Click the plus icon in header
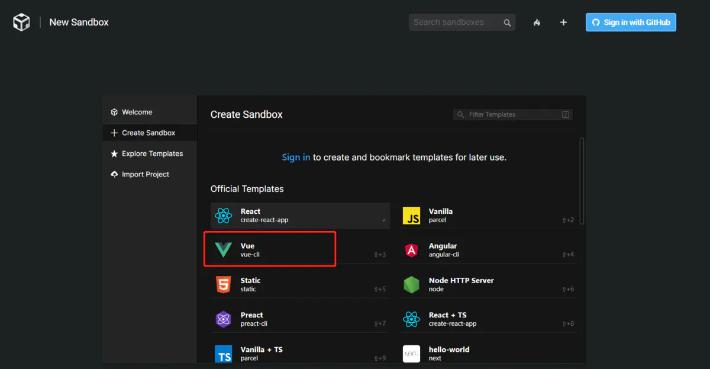Screen dimensions: 710x369 tap(563, 23)
